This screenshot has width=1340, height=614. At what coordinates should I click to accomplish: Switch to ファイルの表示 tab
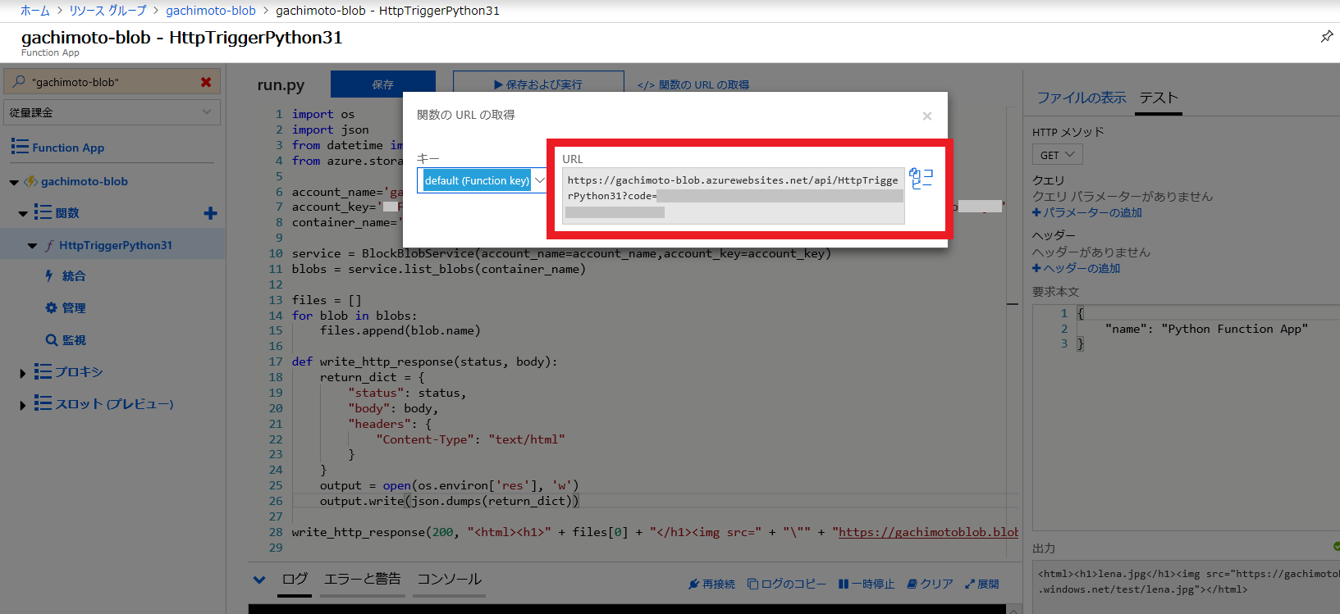[1082, 98]
